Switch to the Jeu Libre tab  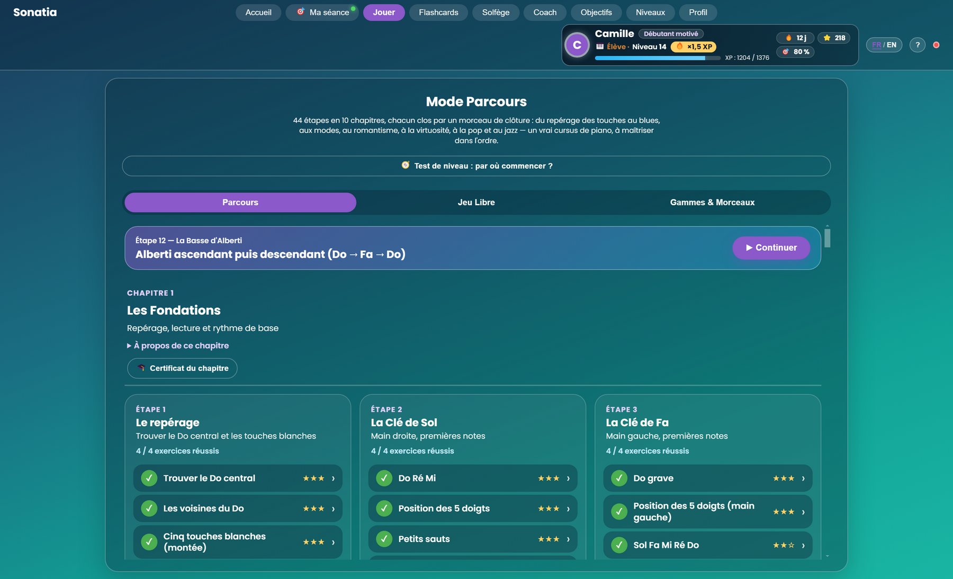point(477,203)
